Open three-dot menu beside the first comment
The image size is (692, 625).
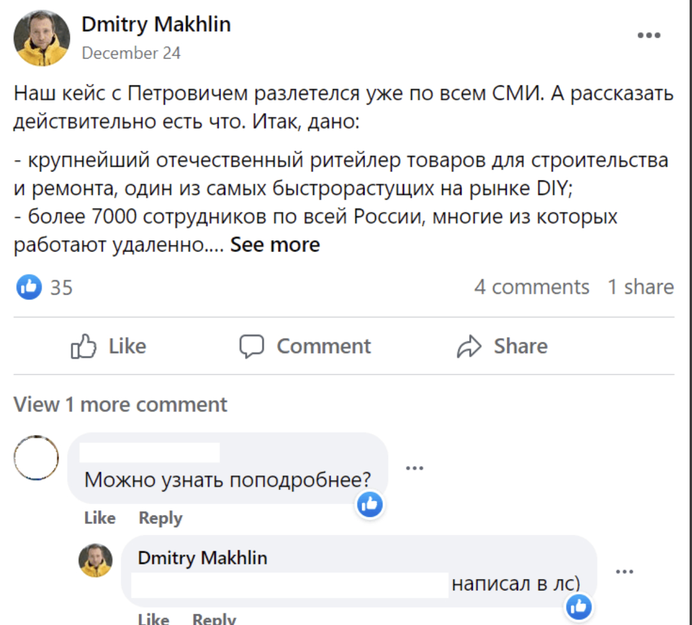414,468
